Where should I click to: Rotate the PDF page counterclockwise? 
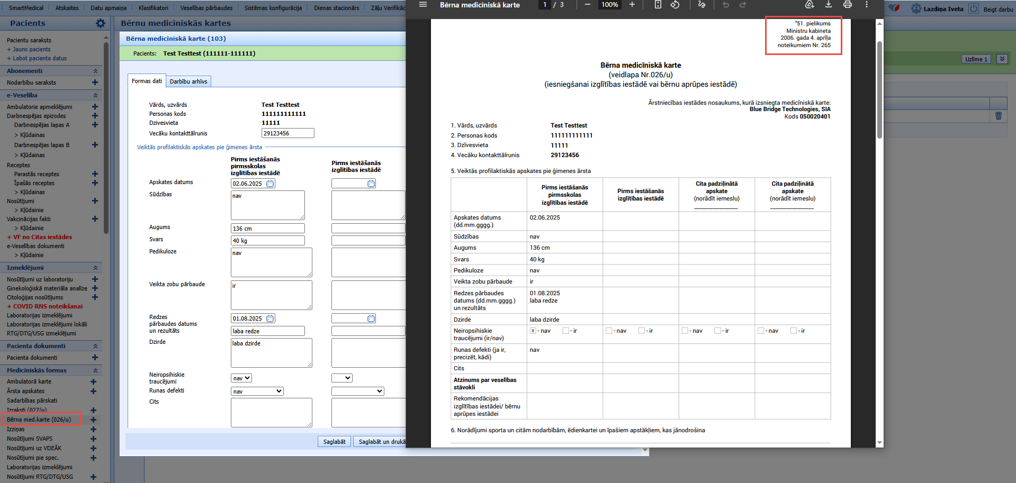(x=675, y=5)
